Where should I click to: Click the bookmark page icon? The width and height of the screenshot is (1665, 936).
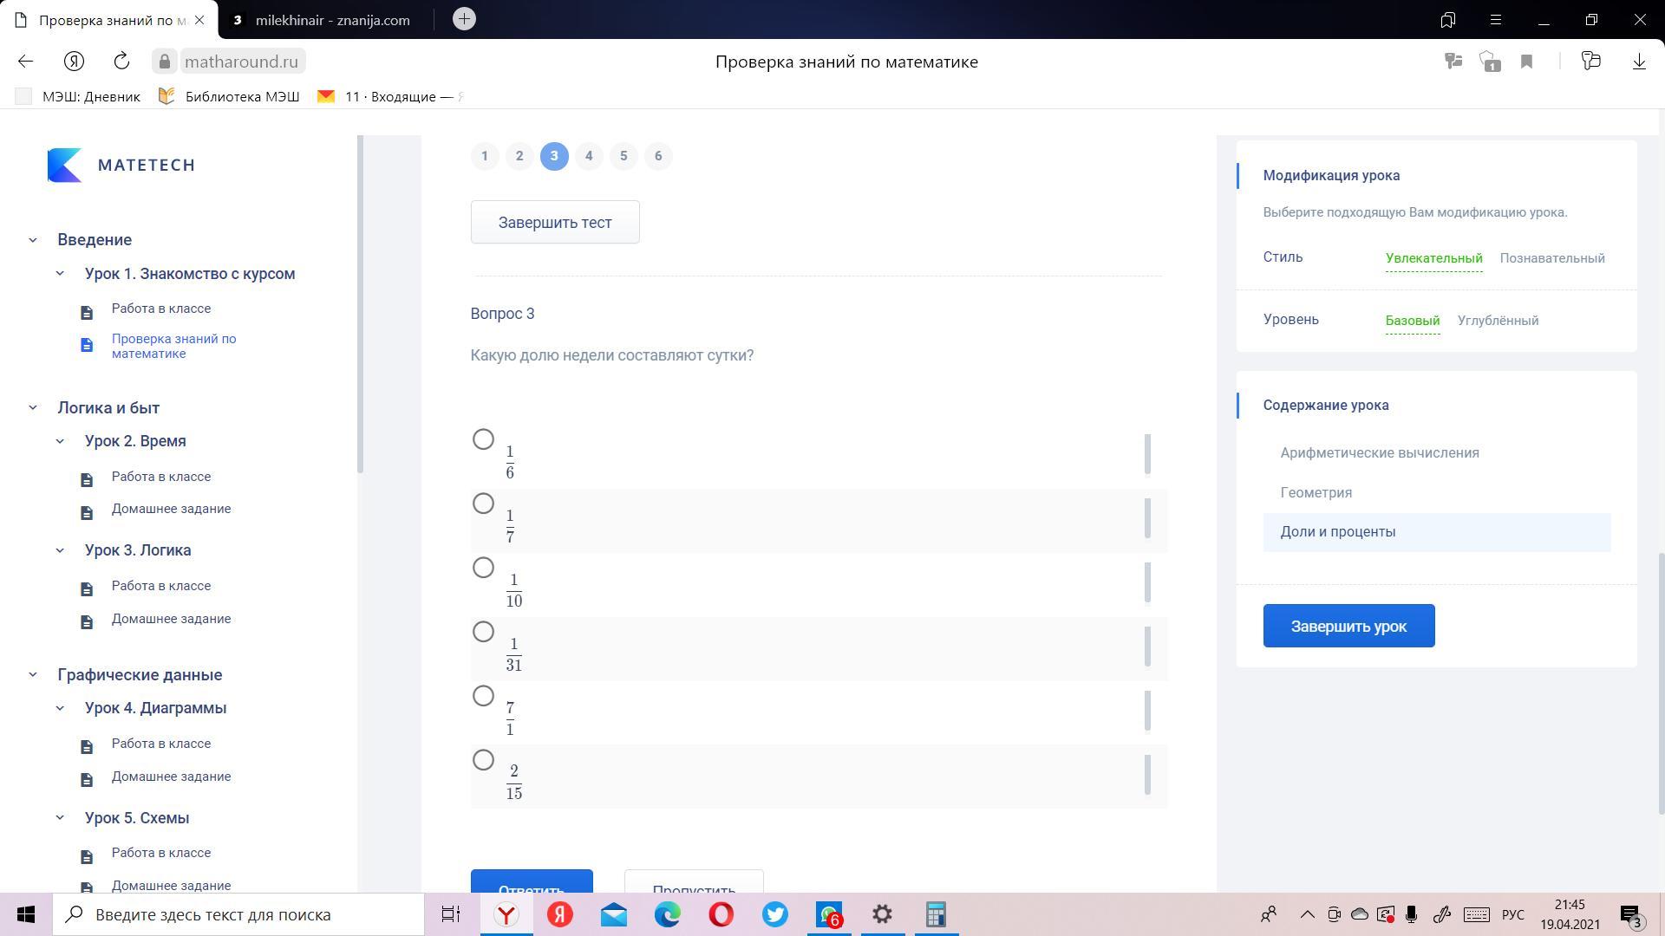pos(1526,62)
